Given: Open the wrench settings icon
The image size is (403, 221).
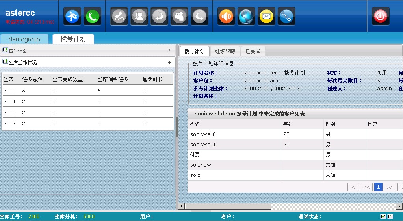Looking at the screenshot, I should (x=286, y=17).
